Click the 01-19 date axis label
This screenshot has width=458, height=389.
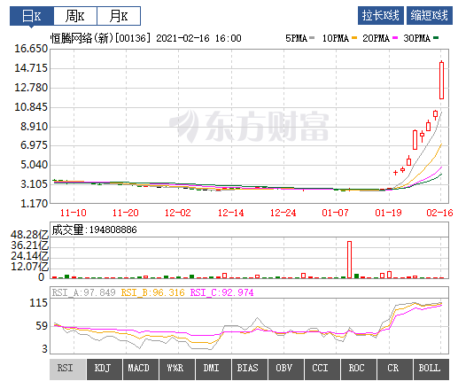[388, 213]
